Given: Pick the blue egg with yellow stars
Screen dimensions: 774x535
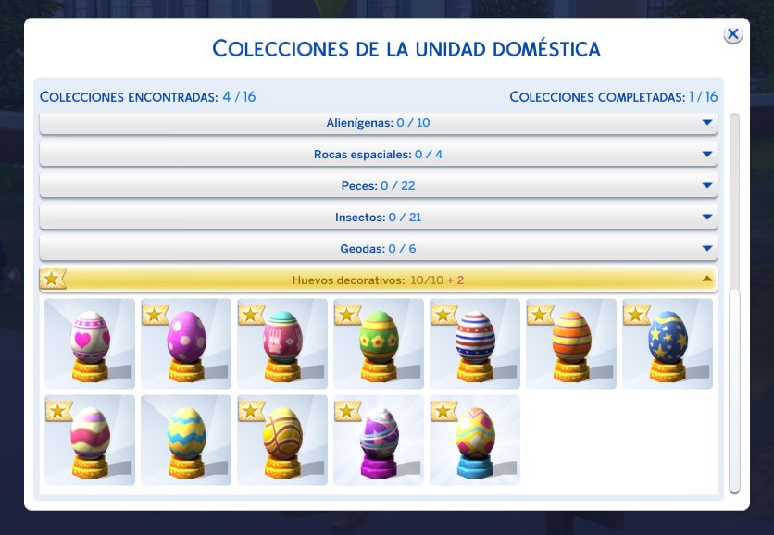Looking at the screenshot, I should point(668,342).
